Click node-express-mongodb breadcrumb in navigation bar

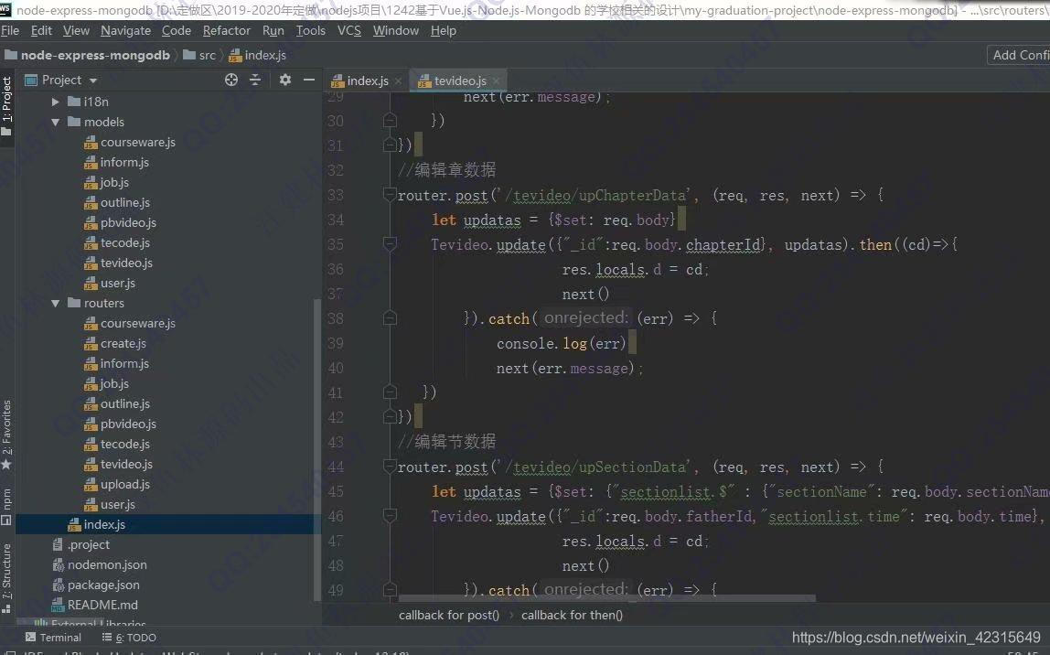[x=87, y=55]
